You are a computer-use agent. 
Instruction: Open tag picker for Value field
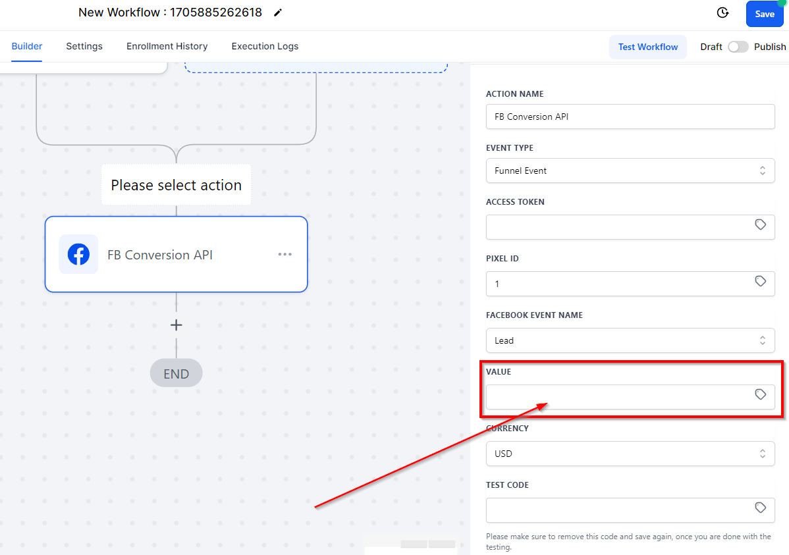pyautogui.click(x=760, y=395)
